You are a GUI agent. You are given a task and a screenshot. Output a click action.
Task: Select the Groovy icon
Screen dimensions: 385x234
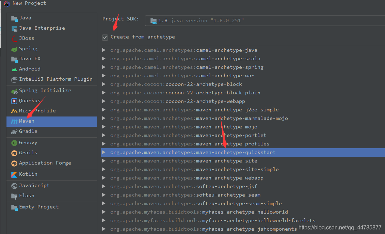14,143
